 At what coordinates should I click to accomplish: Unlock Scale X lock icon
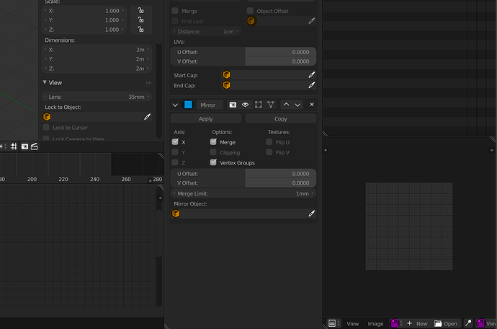[x=140, y=11]
